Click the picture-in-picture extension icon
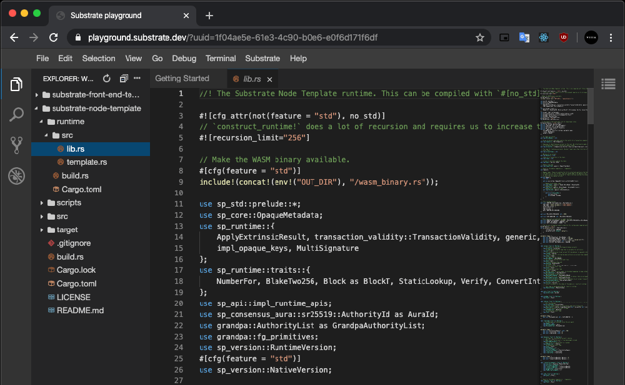This screenshot has width=625, height=385. click(x=504, y=37)
